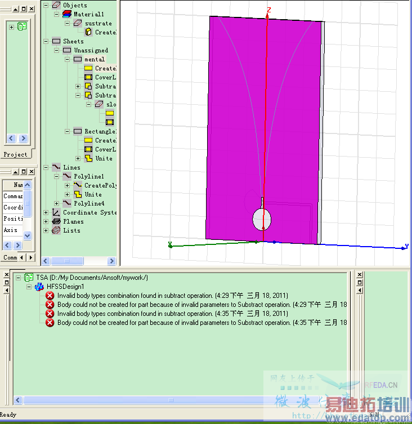Collapse the mental sheet node
The height and width of the screenshot is (424, 412).
[68, 59]
